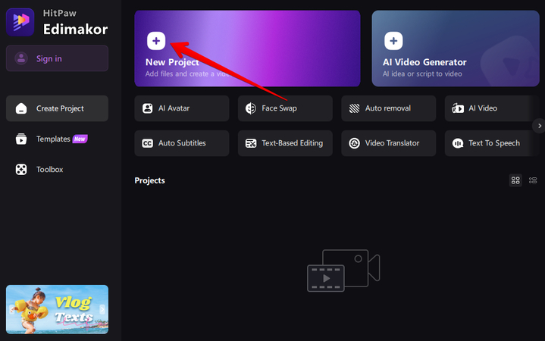
Task: Click the HitPaw Edimakor logo icon
Action: [x=20, y=22]
